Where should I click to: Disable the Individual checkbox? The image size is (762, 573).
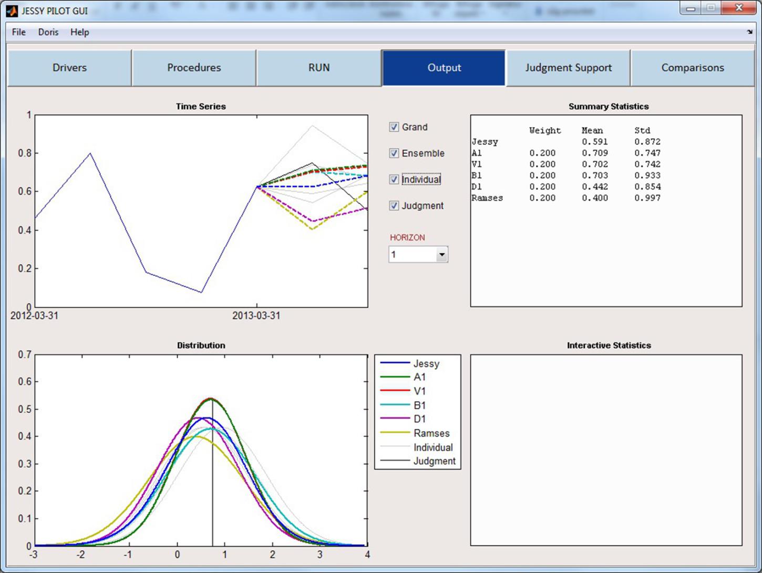coord(394,180)
